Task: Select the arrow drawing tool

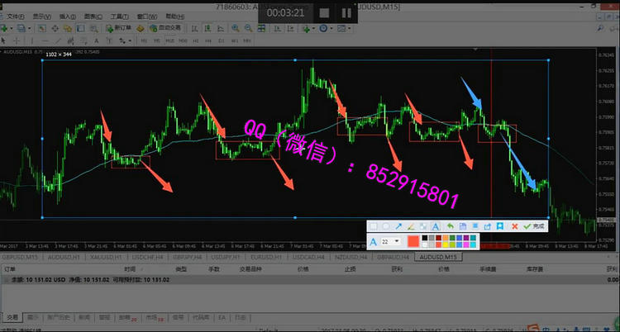Action: click(398, 225)
